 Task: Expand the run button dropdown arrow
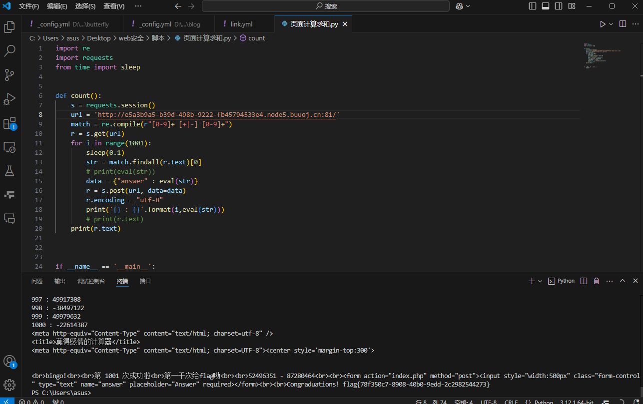pos(611,24)
